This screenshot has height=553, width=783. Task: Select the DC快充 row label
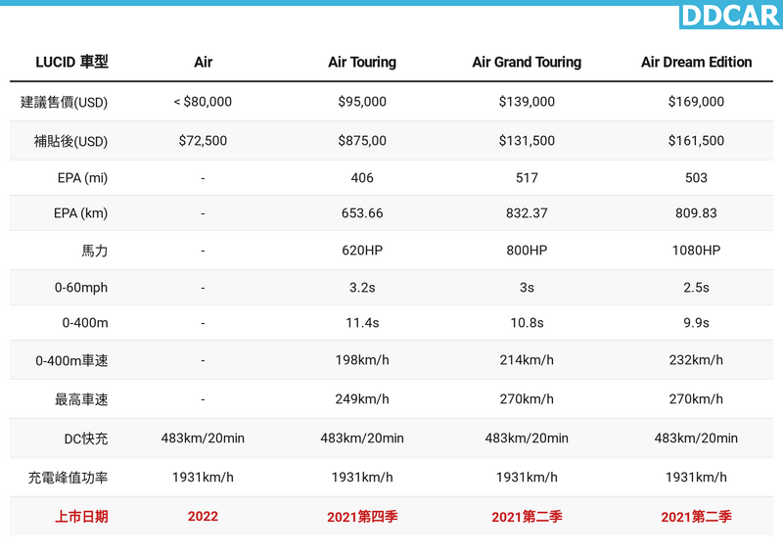[x=86, y=438]
